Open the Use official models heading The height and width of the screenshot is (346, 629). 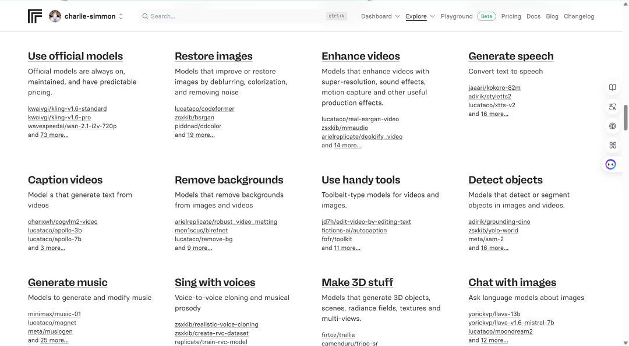point(75,56)
